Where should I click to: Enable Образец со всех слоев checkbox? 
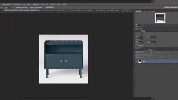pyautogui.click(x=14, y=7)
